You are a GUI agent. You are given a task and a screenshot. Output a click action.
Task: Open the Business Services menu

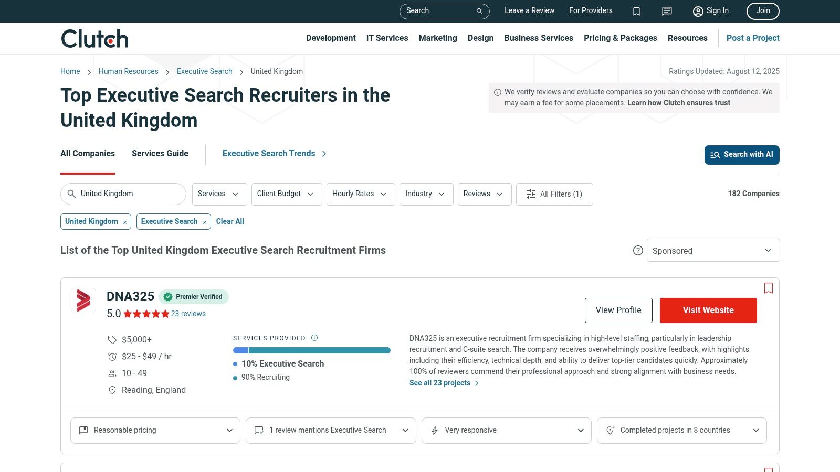(x=539, y=38)
